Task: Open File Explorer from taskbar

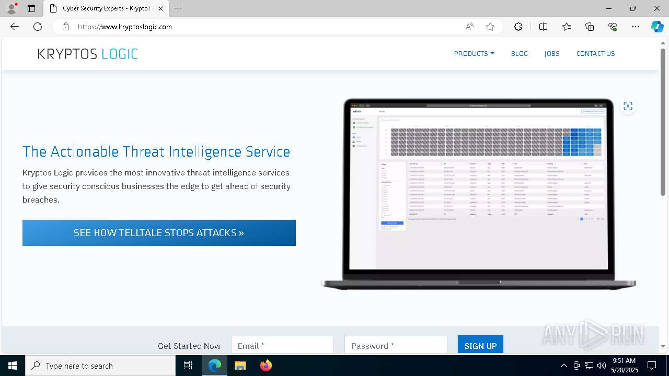Action: pyautogui.click(x=240, y=366)
